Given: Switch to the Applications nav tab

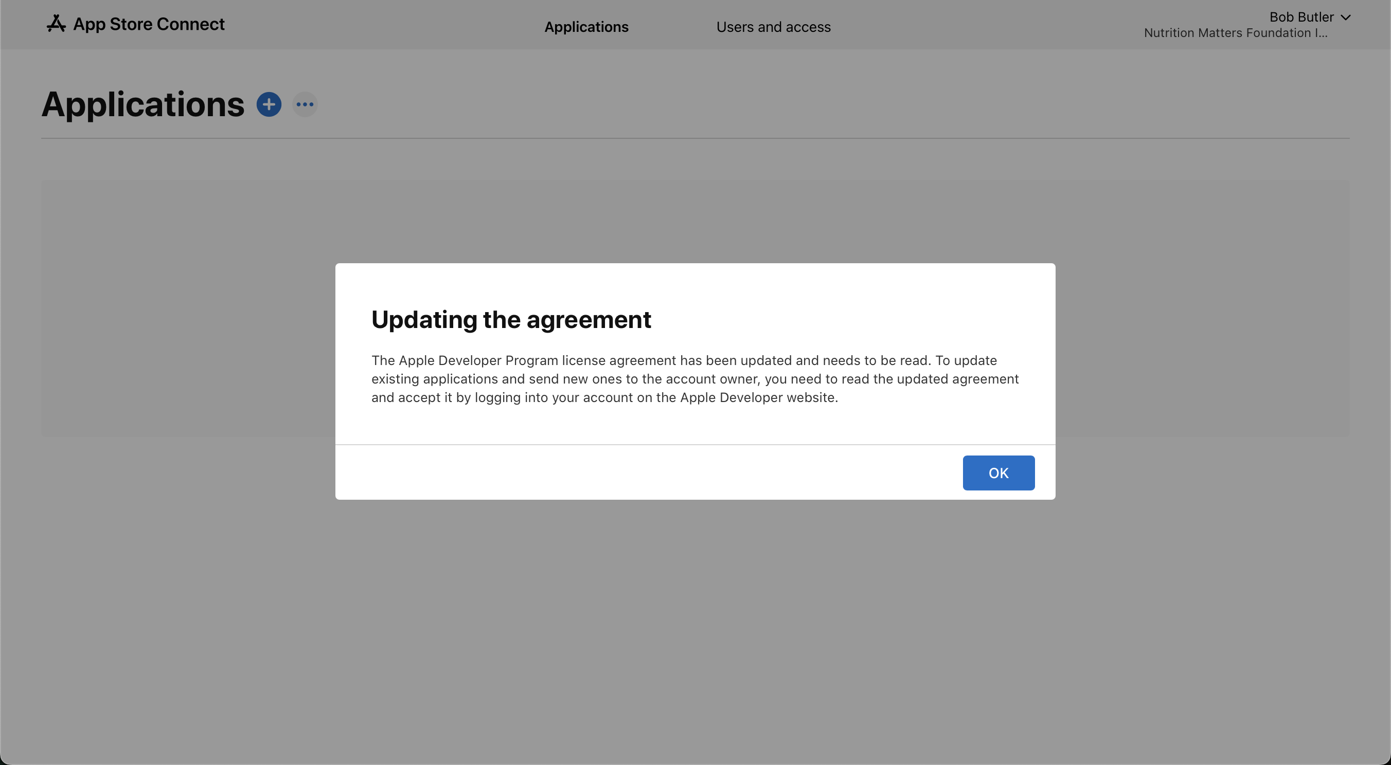Looking at the screenshot, I should pos(586,27).
